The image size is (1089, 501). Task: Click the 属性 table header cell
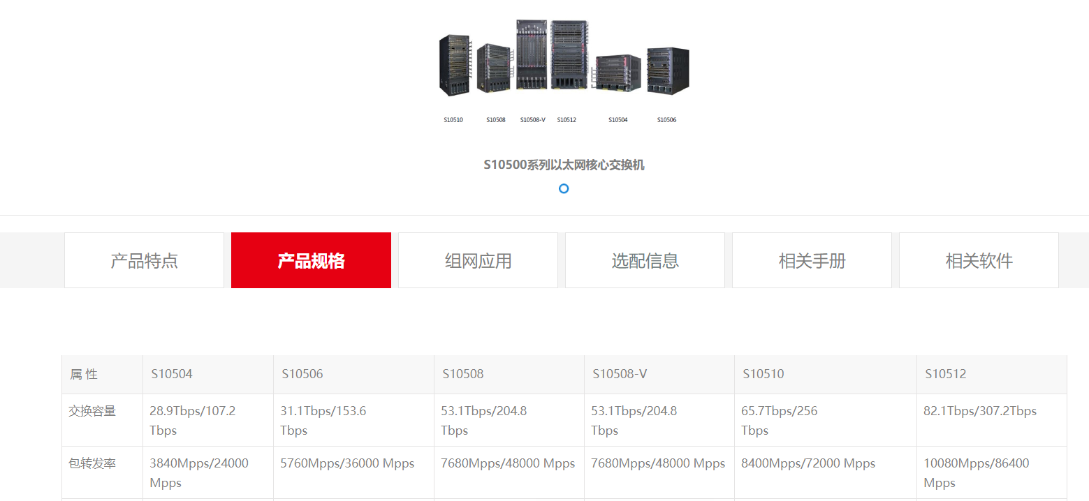(x=103, y=375)
